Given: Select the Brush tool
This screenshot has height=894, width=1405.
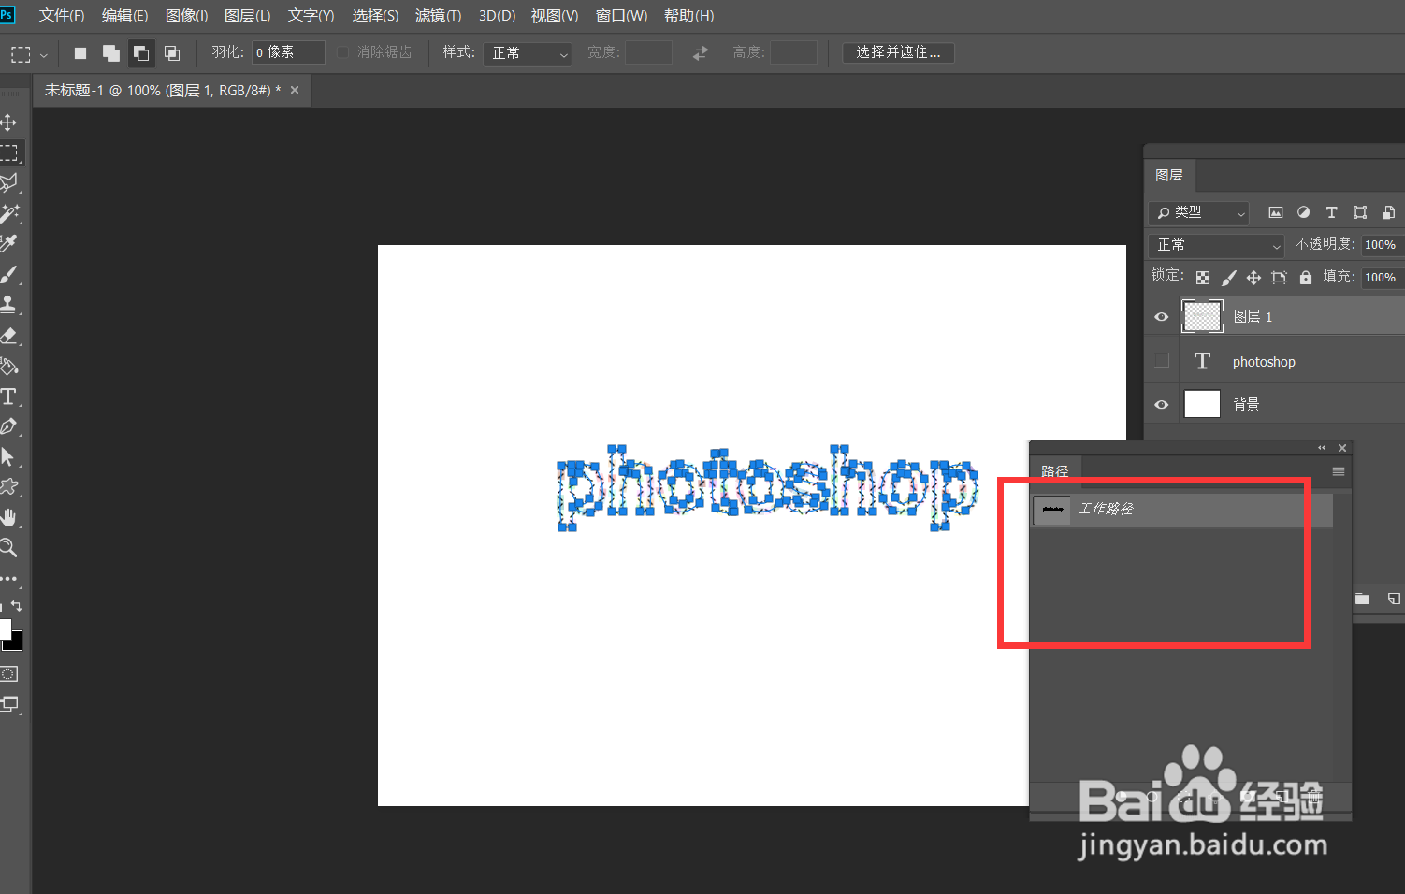Looking at the screenshot, I should click(x=8, y=274).
